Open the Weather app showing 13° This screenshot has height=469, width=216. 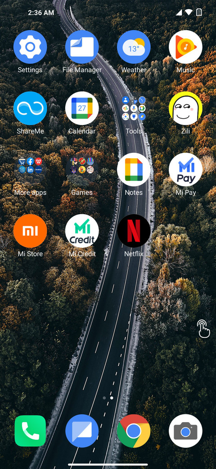tap(134, 47)
